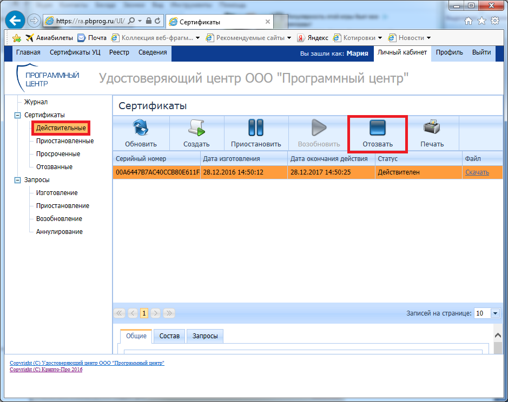
Task: Collapse the Сертификаты tree node
Action: 17,115
